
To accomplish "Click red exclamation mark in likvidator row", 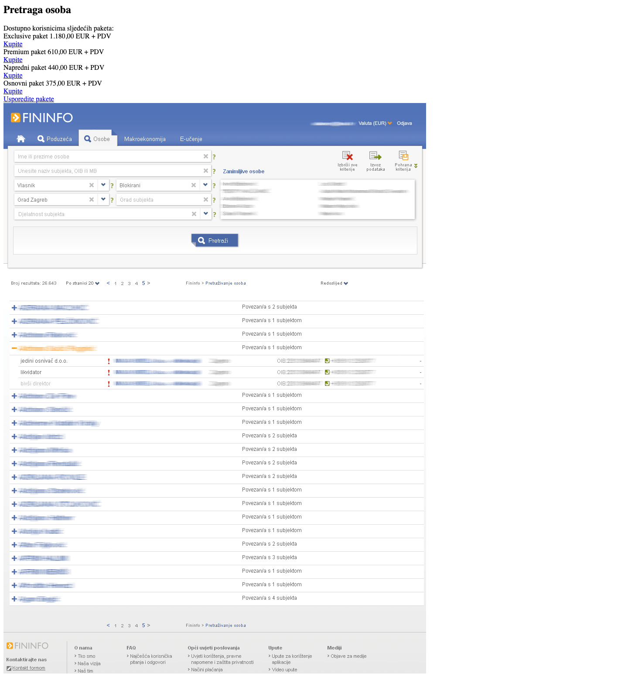I will pyautogui.click(x=109, y=372).
